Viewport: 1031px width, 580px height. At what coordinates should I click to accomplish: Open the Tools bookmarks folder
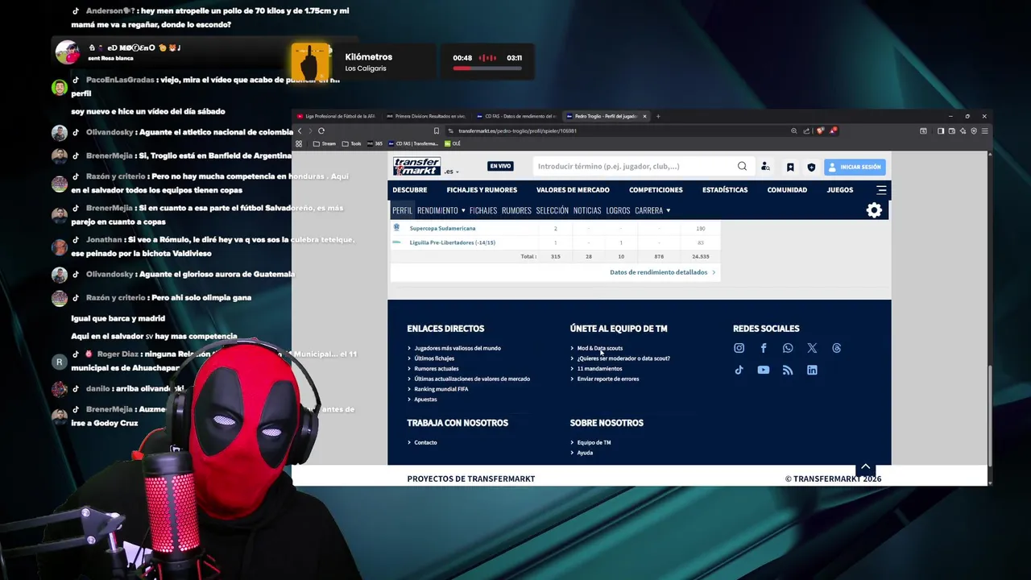tap(352, 143)
